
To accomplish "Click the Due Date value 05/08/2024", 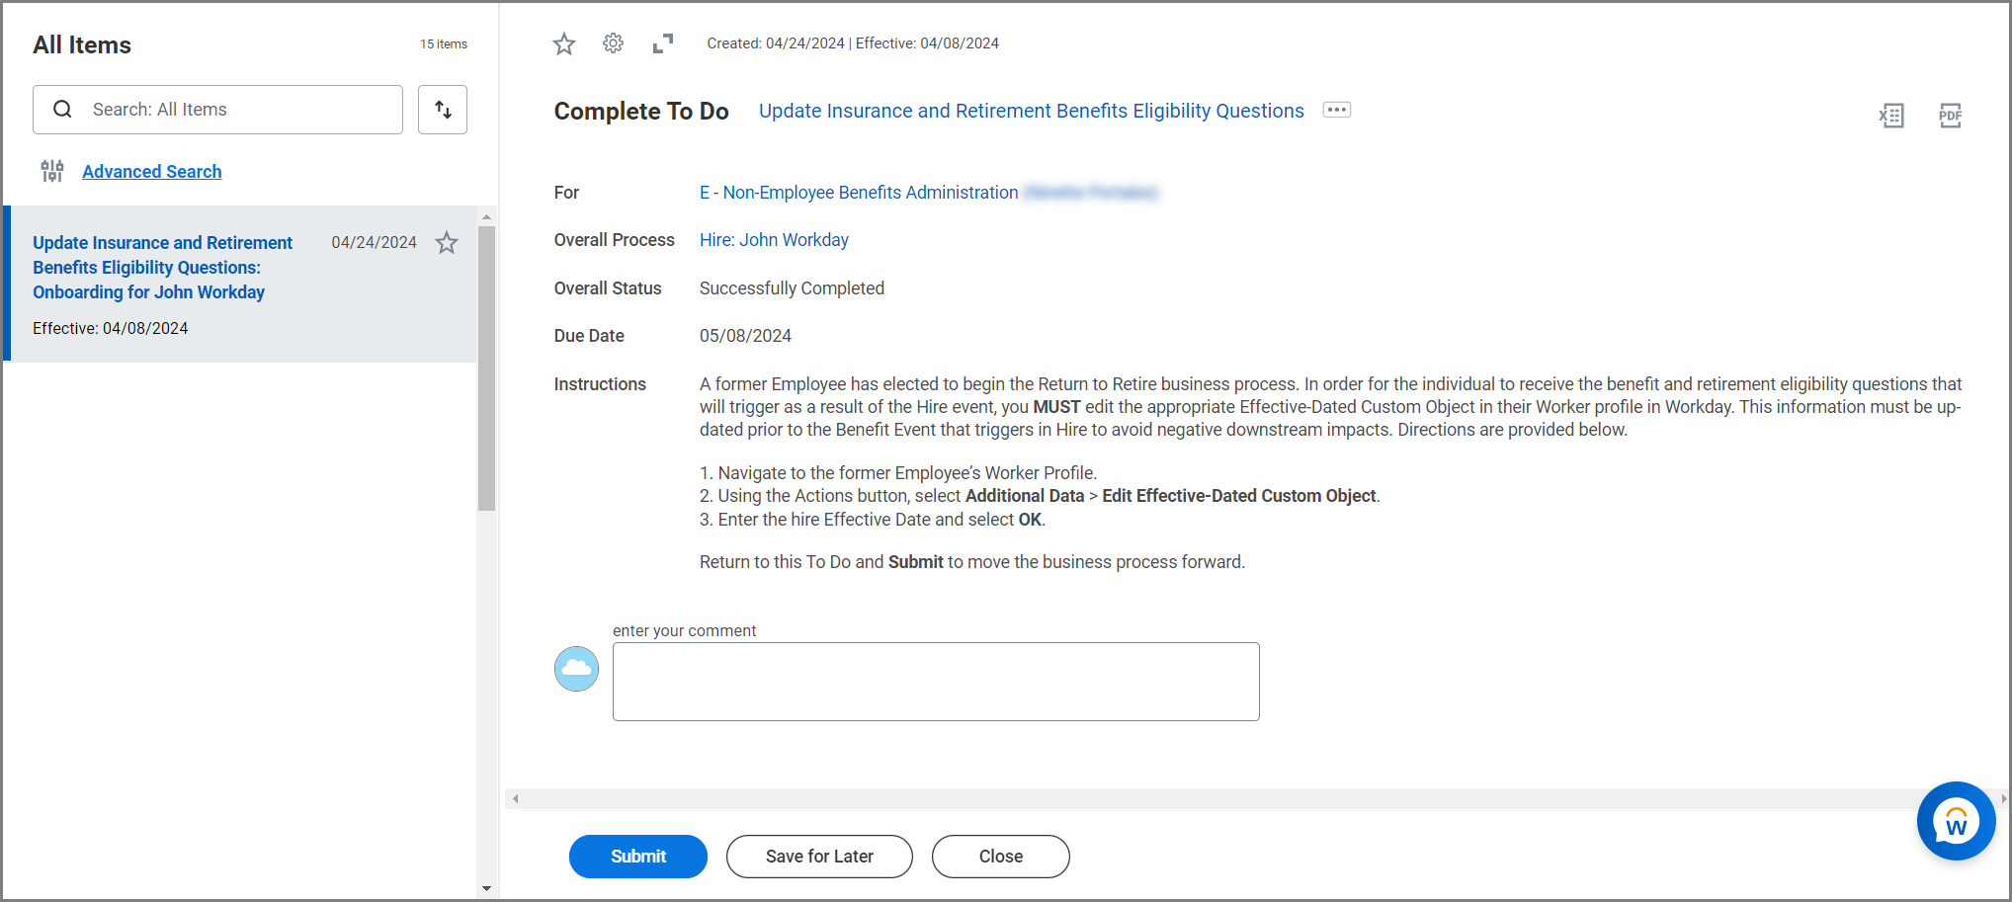I will pyautogui.click(x=745, y=336).
